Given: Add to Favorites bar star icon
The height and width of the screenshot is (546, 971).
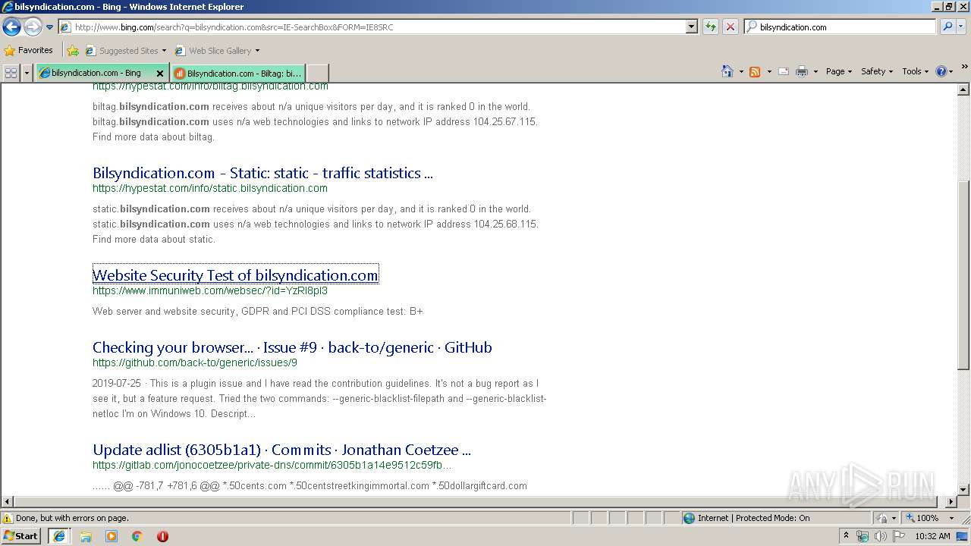Looking at the screenshot, I should (x=73, y=51).
